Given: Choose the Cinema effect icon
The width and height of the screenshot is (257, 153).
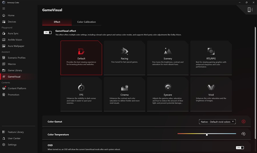Looking at the screenshot, I should [x=125, y=87].
